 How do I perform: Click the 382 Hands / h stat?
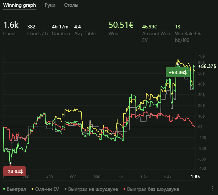[31, 27]
